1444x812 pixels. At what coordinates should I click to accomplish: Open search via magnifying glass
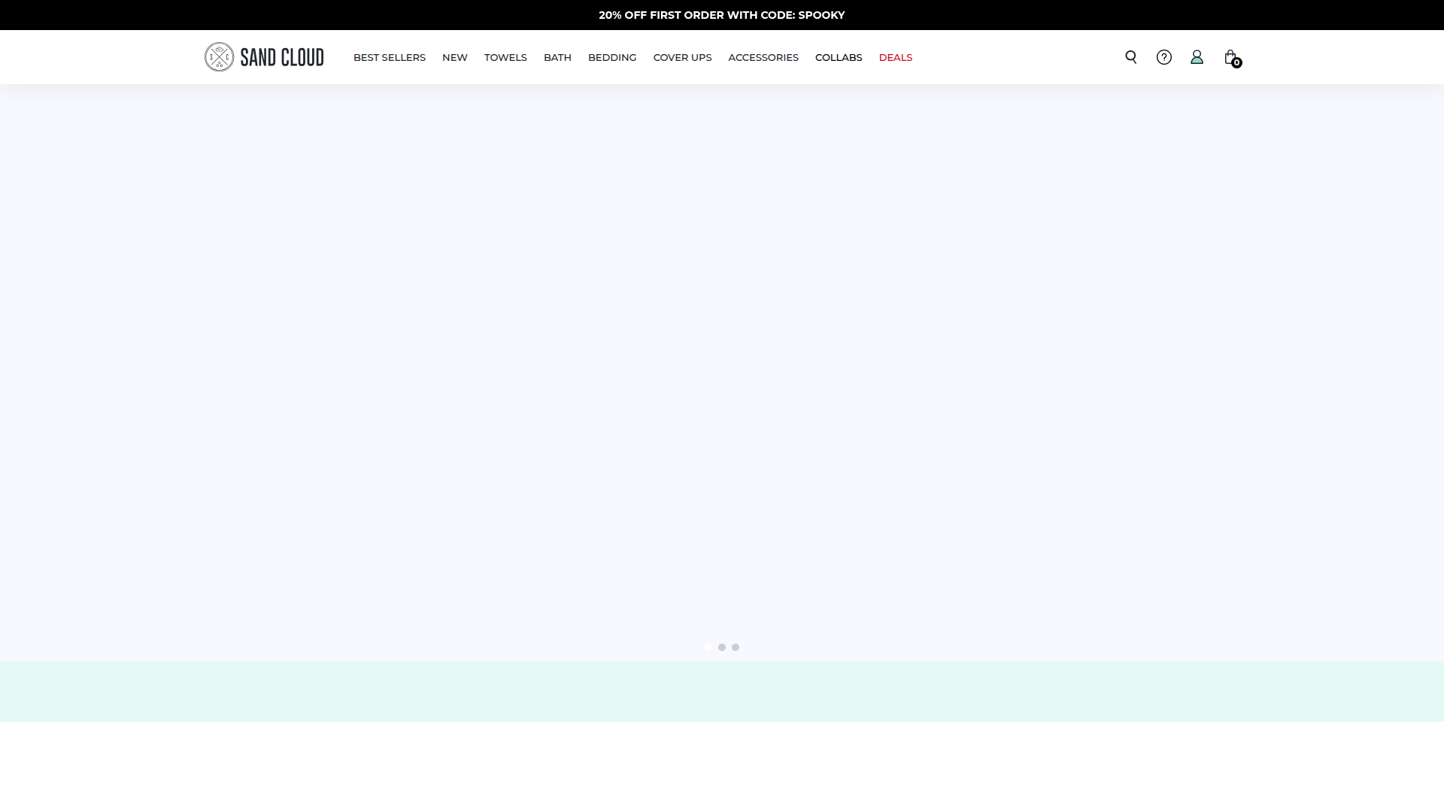tap(1131, 56)
